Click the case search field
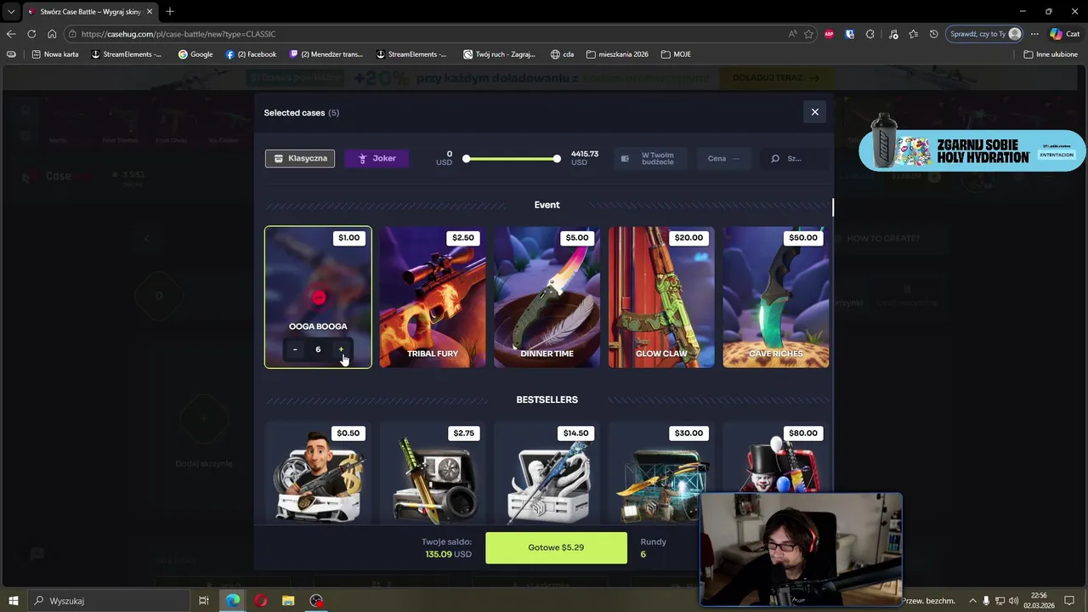Viewport: 1088px width, 612px height. [794, 158]
